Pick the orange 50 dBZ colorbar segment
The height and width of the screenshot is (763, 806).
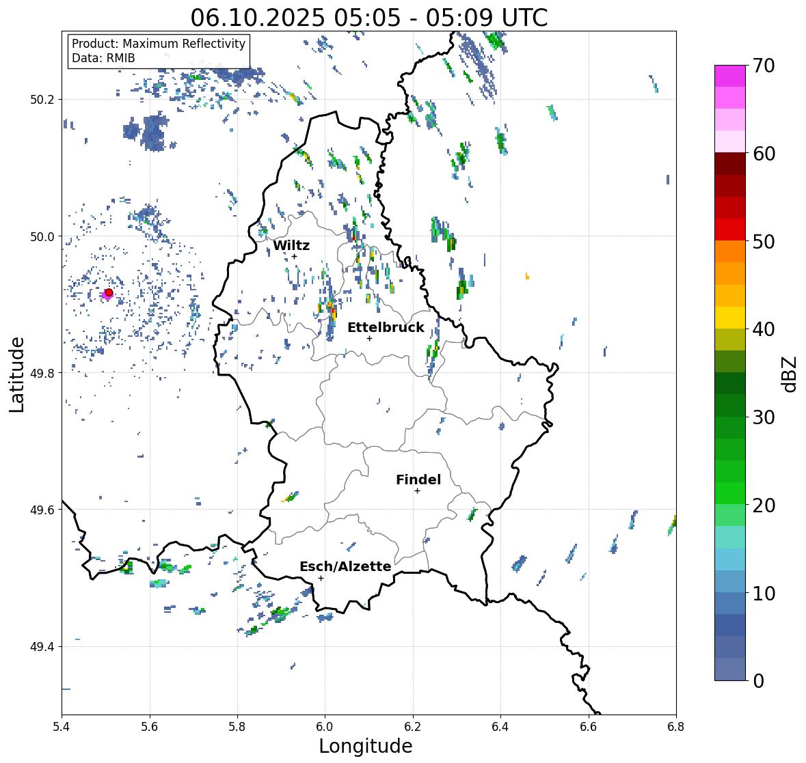click(x=730, y=251)
